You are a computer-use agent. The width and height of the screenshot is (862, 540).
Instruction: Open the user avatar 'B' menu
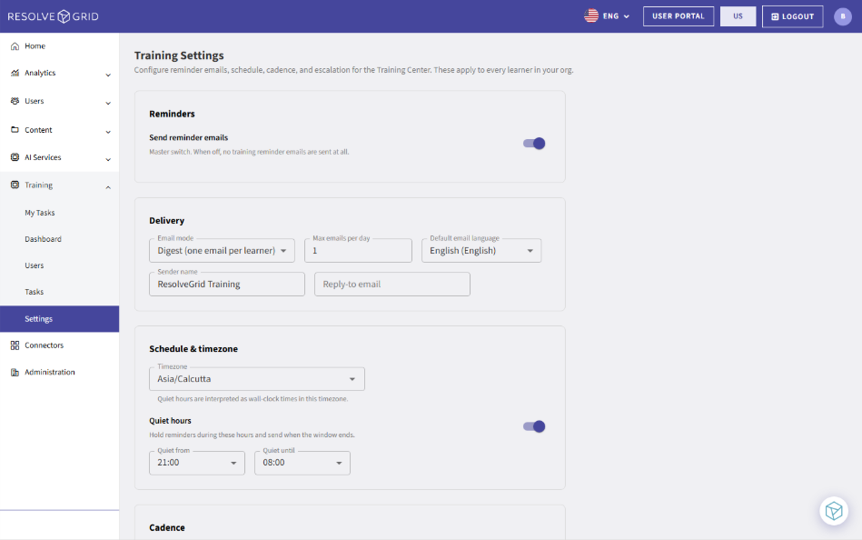[x=843, y=16]
